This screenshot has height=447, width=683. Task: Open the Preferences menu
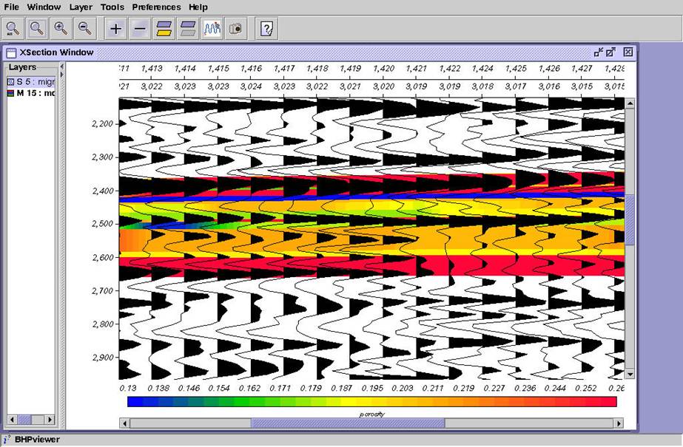point(156,7)
